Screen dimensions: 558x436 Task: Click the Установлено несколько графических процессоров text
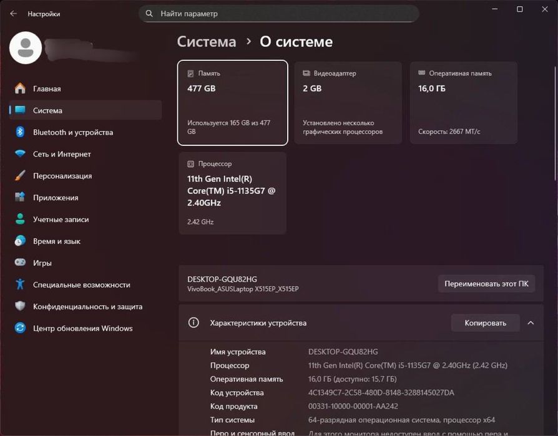tap(343, 127)
